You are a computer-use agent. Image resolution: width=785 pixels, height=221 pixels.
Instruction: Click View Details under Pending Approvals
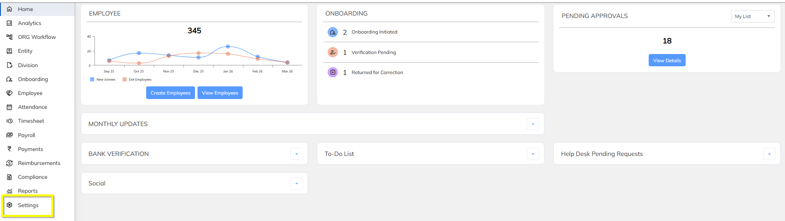tap(667, 61)
